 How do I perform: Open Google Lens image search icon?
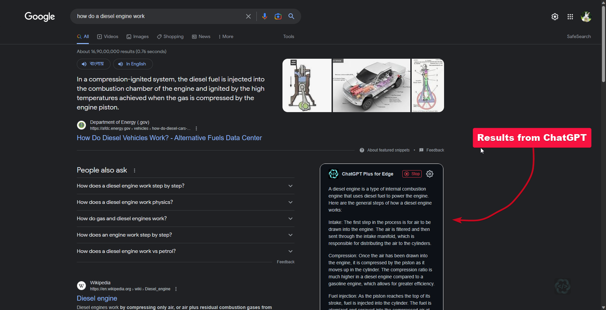pyautogui.click(x=278, y=16)
